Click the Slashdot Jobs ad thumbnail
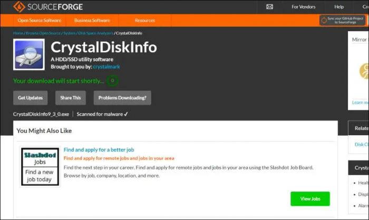369x220 pixels. pyautogui.click(x=40, y=167)
